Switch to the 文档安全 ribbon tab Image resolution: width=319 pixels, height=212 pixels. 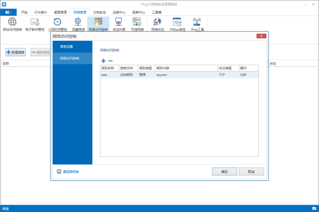click(x=100, y=11)
